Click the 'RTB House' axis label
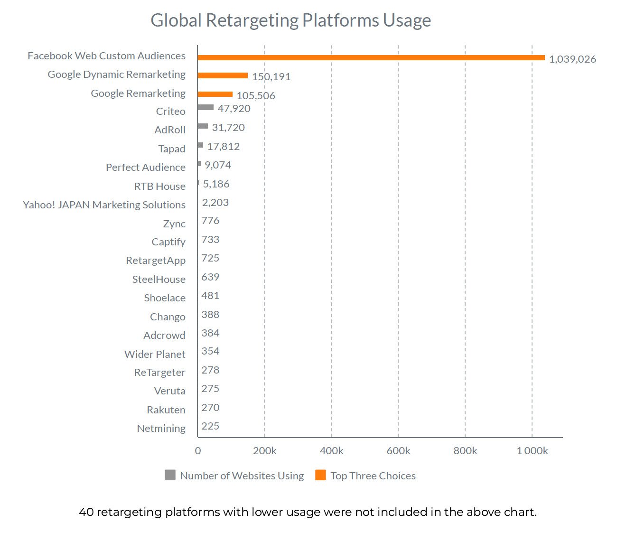Viewport: 617px width, 542px height. click(x=160, y=187)
